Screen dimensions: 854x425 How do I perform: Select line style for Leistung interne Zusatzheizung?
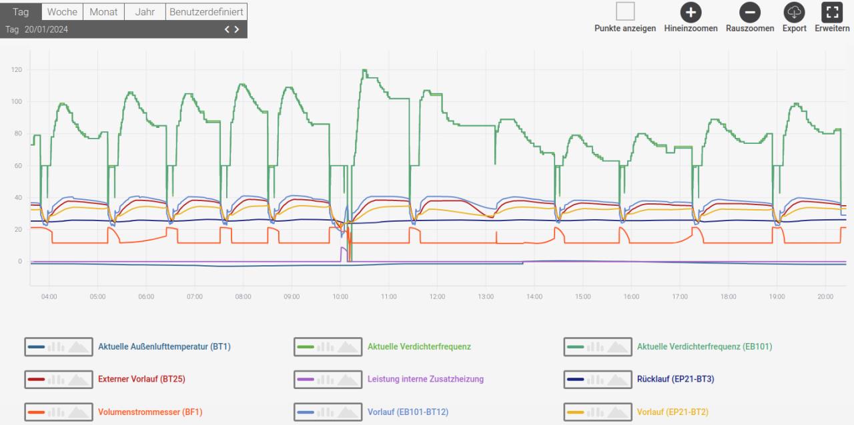[306, 379]
